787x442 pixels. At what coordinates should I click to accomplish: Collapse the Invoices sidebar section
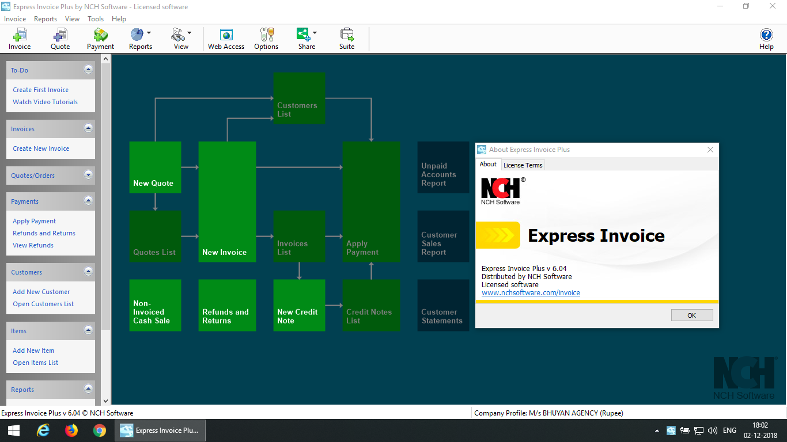tap(88, 128)
